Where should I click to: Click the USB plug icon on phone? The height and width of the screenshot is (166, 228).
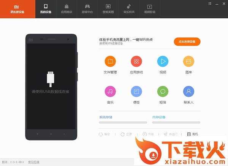coord(50,79)
